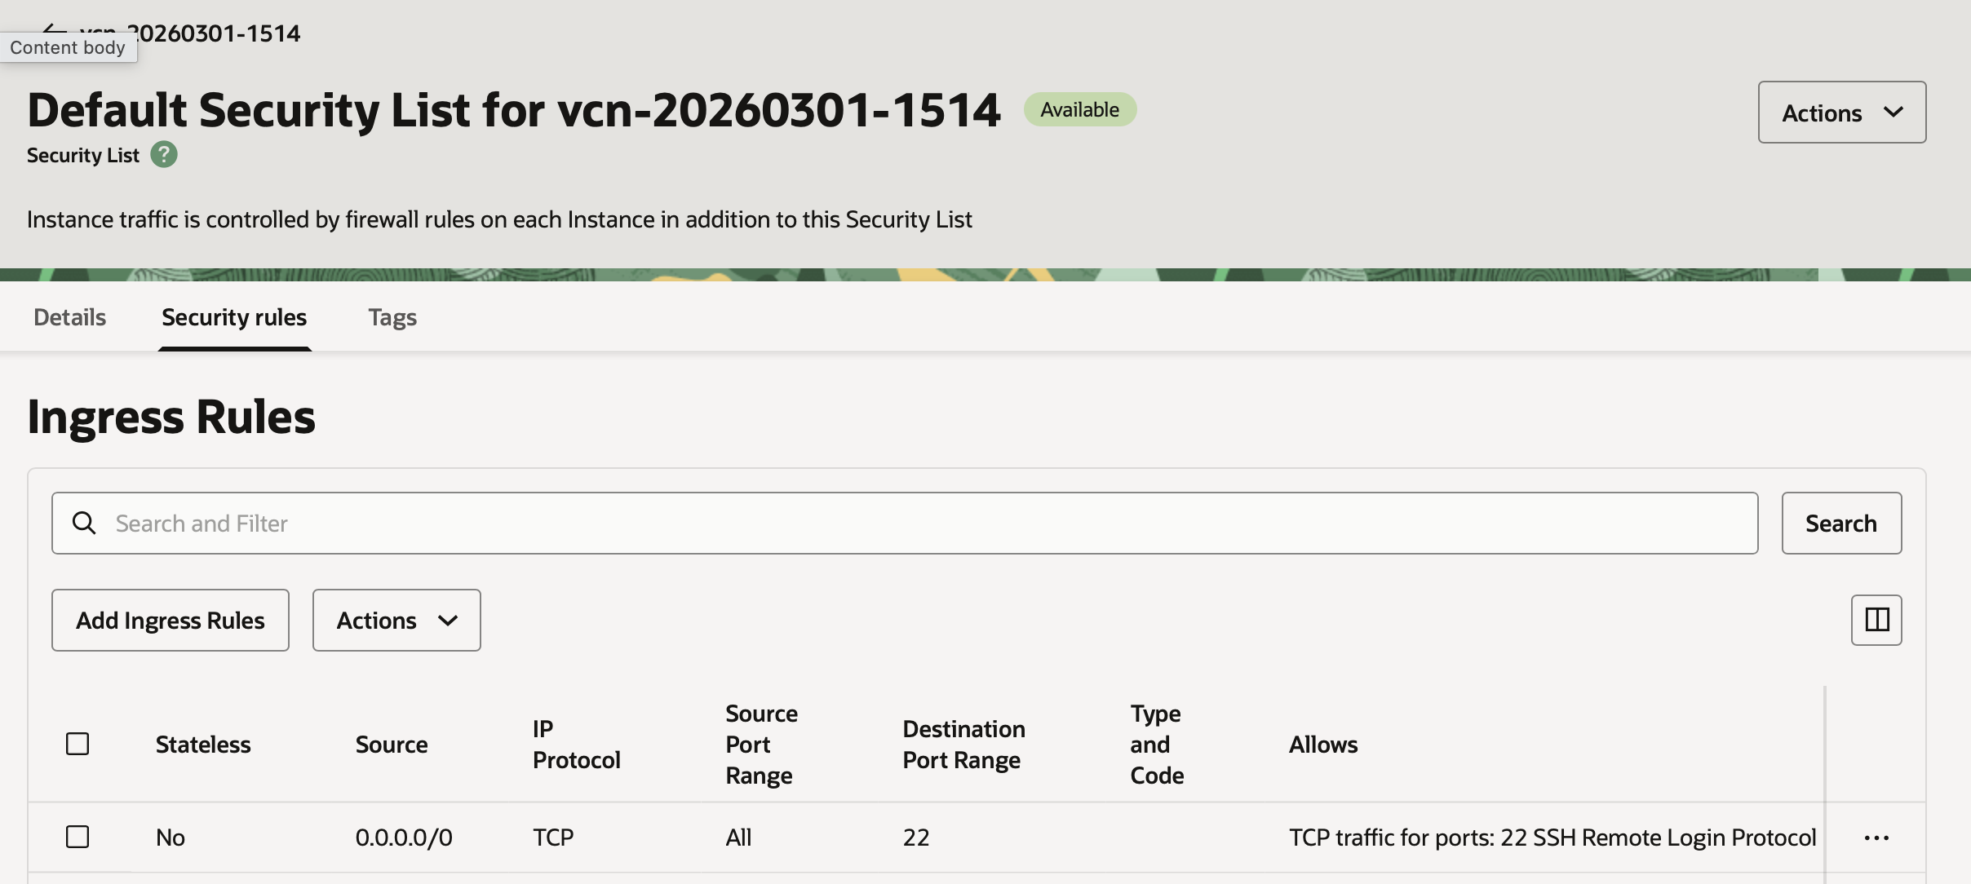Click the back arrow beside the VCN name

pyautogui.click(x=54, y=29)
